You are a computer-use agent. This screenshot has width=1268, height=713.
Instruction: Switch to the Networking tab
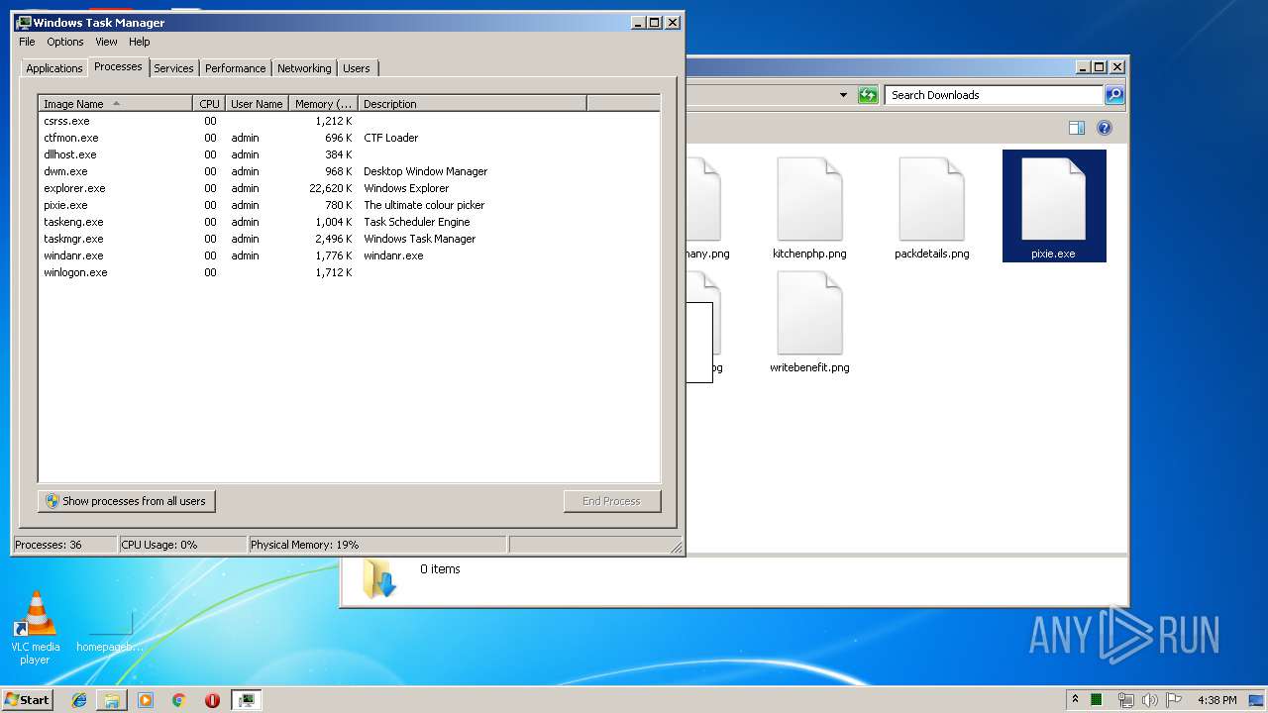(304, 68)
